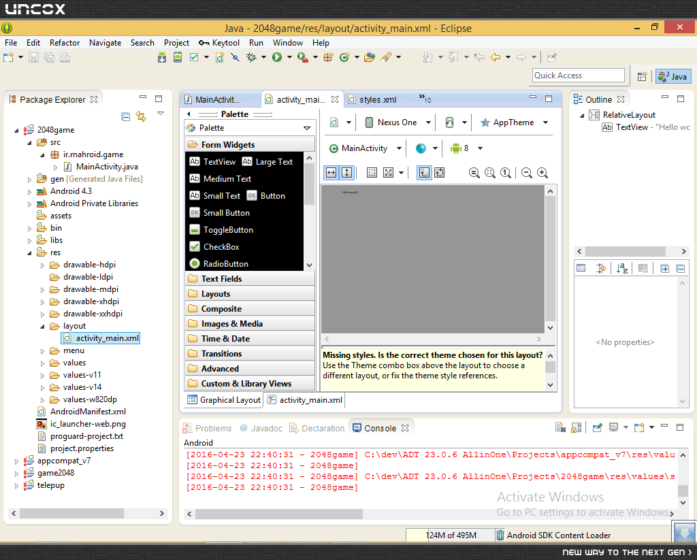Switch to the Problems tab
The image size is (697, 560).
coord(208,428)
